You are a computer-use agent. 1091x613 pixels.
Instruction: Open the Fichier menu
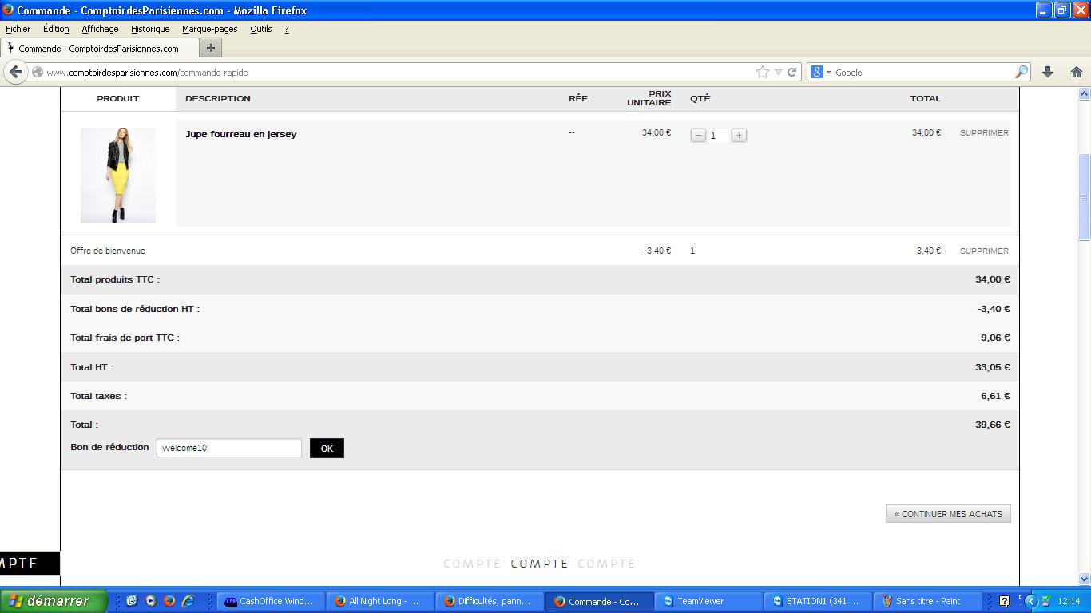(18, 29)
